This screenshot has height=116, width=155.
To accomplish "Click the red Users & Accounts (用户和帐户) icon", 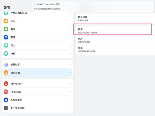I will click(x=6, y=84).
